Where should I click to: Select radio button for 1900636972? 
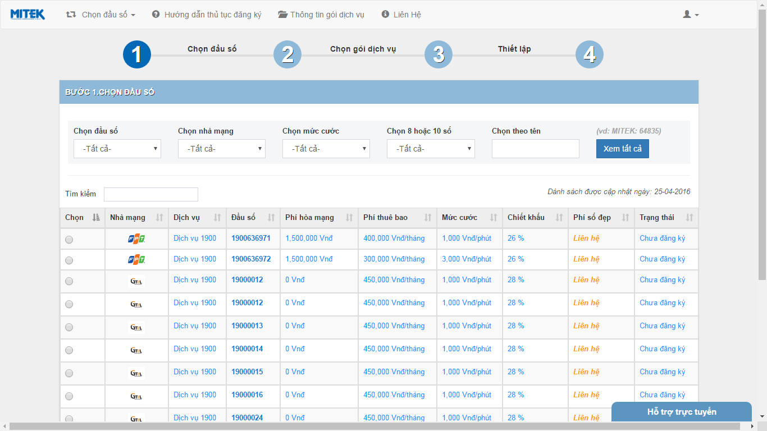(x=69, y=260)
